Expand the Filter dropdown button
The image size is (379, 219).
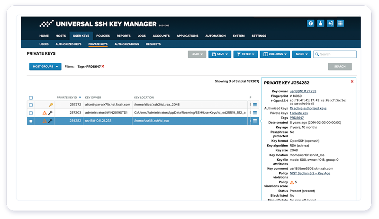(245, 54)
